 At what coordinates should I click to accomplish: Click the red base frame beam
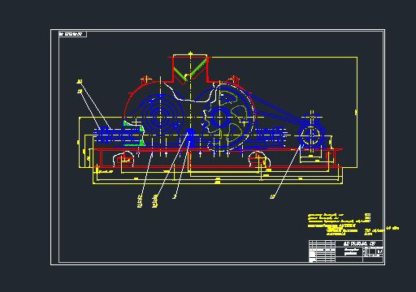217,149
